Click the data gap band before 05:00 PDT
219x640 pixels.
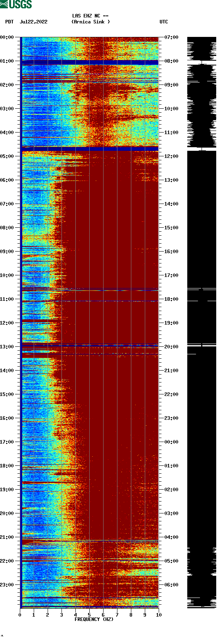coord(90,148)
